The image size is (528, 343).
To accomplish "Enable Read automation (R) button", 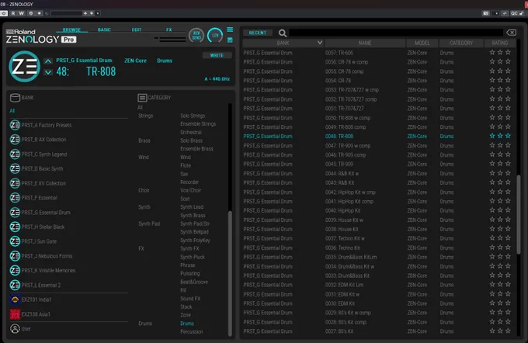I will coord(13,13).
